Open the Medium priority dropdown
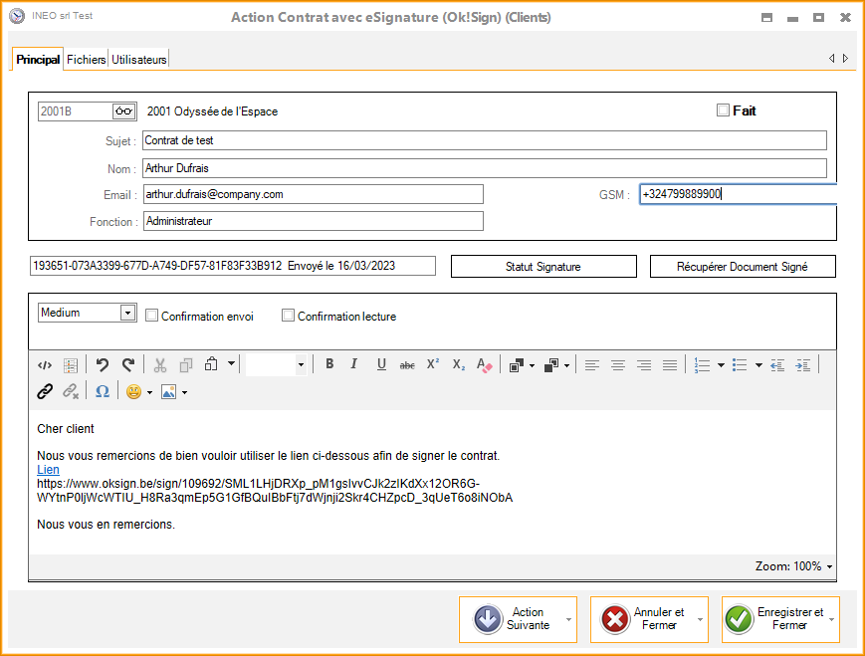Image resolution: width=865 pixels, height=656 pixels. 127,314
